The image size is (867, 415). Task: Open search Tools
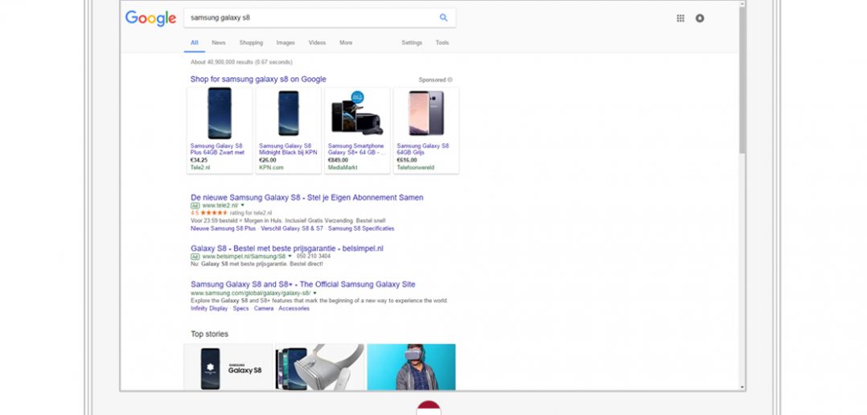coord(442,43)
